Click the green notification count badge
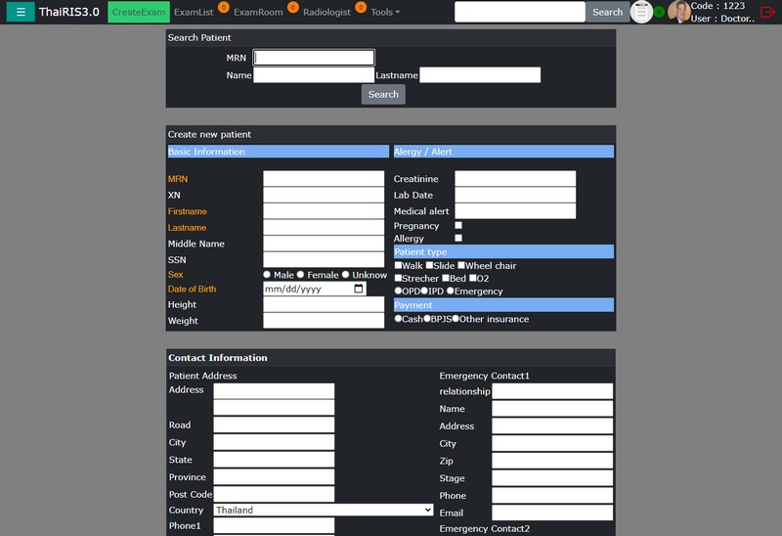 coord(660,13)
